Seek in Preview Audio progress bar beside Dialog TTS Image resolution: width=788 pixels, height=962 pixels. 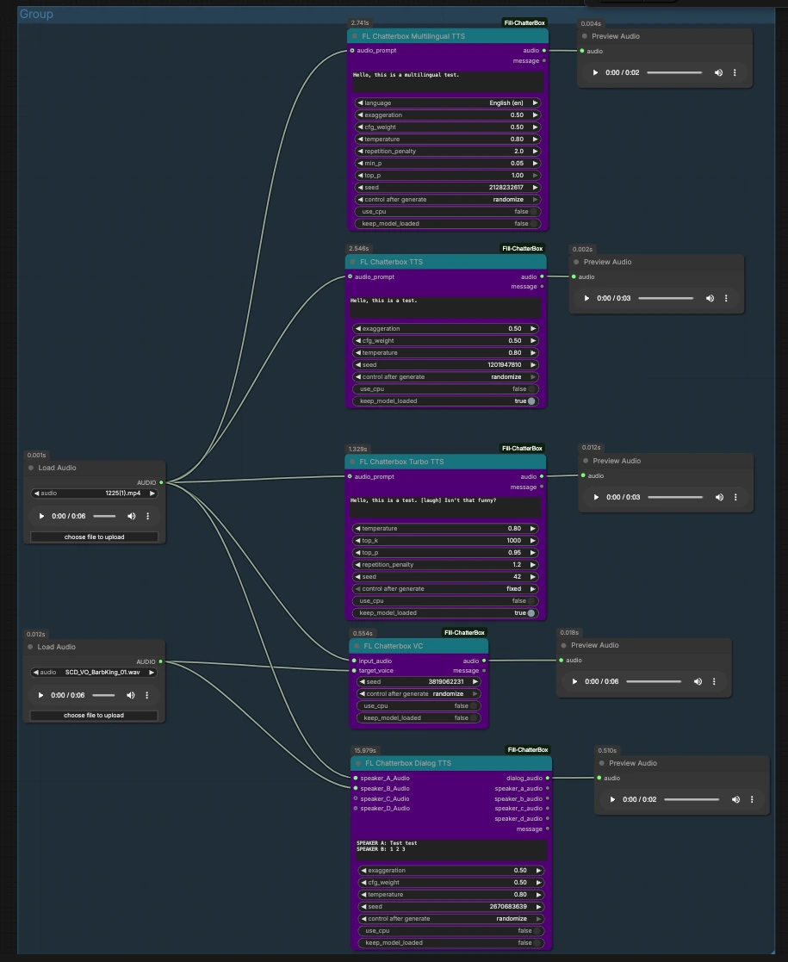tap(692, 799)
